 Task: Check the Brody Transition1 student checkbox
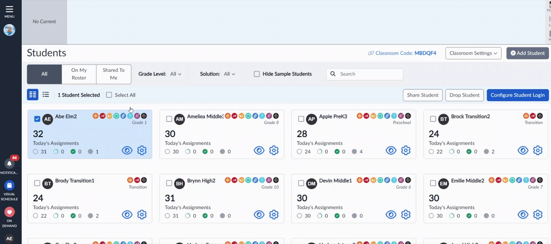[x=37, y=183]
